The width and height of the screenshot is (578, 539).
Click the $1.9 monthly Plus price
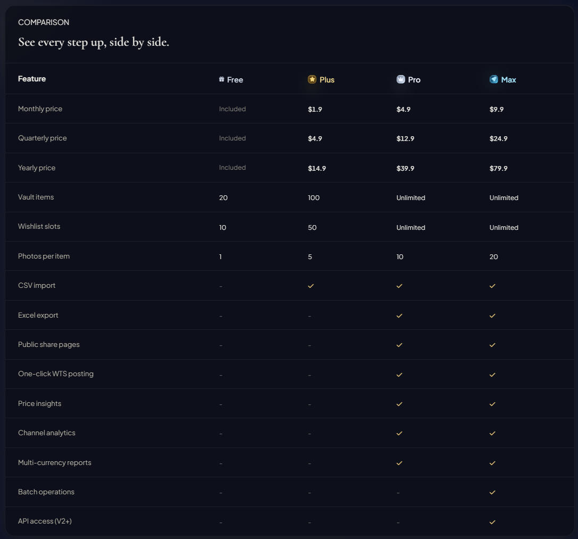pyautogui.click(x=315, y=109)
